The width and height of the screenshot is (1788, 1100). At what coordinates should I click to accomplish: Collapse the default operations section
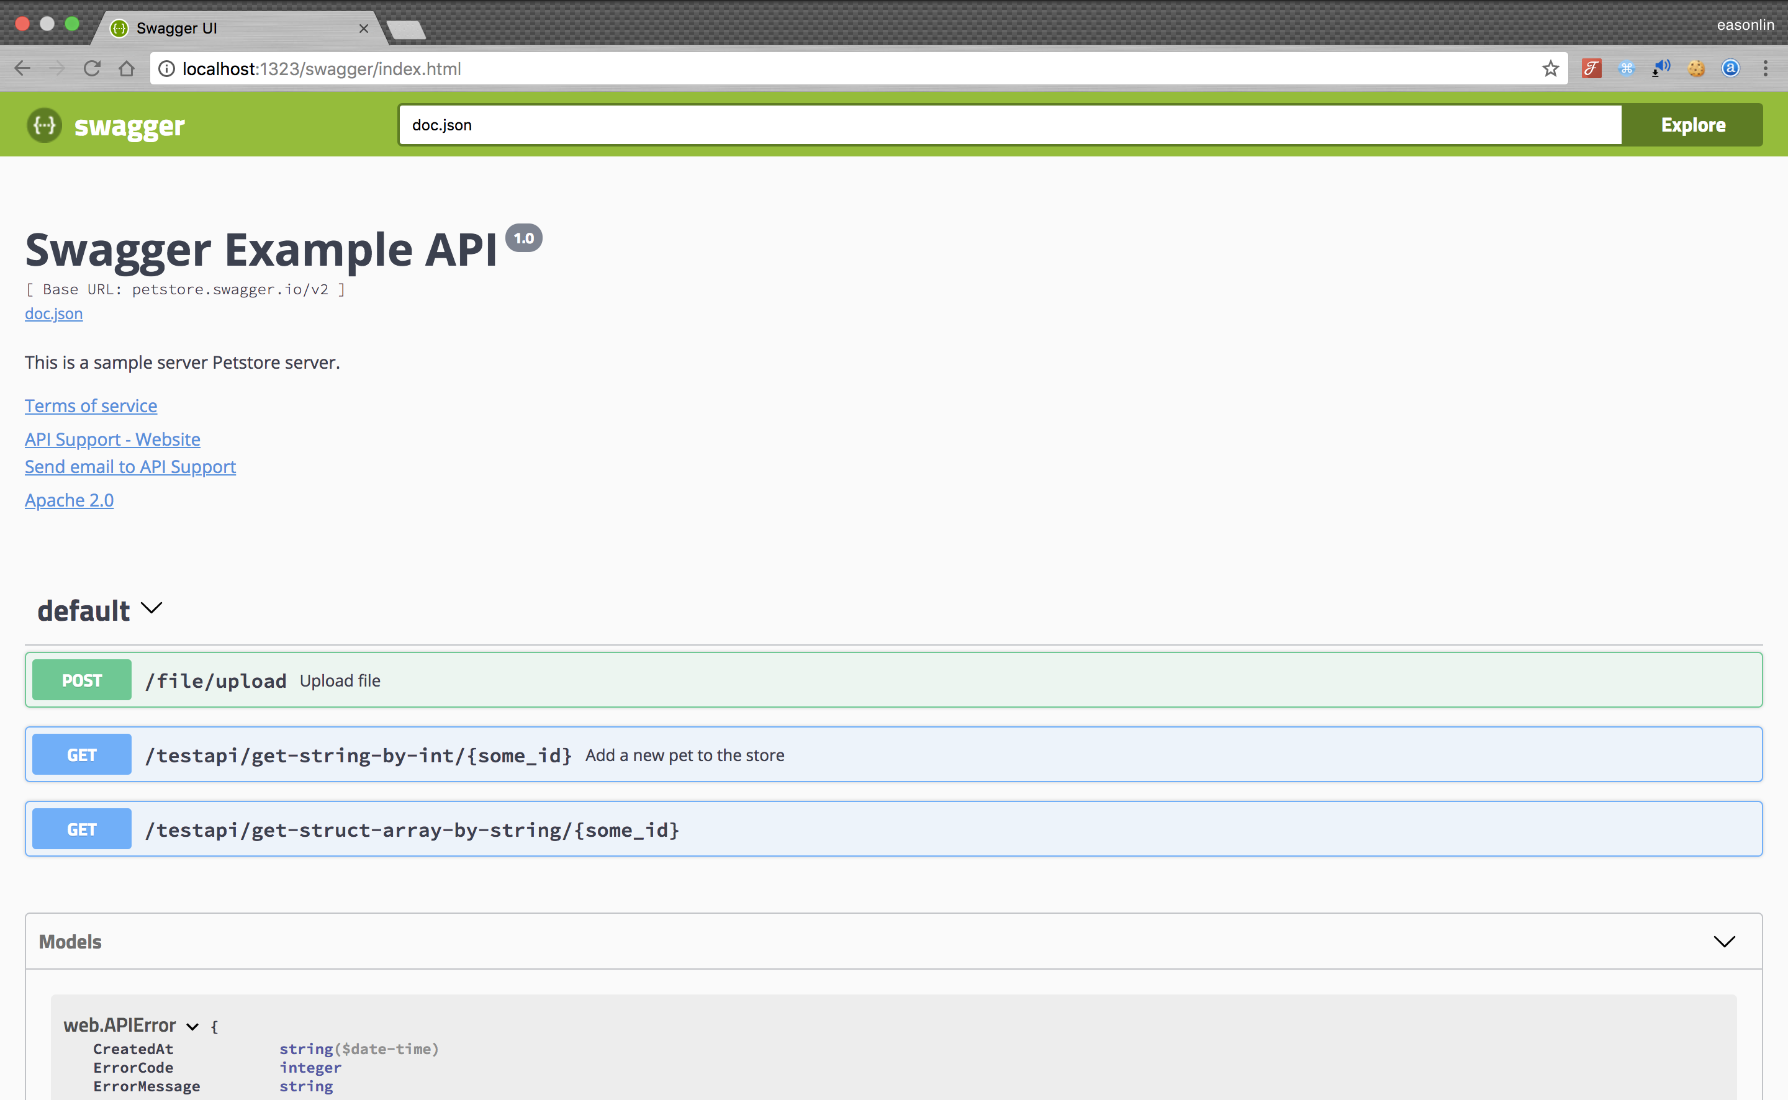(151, 609)
